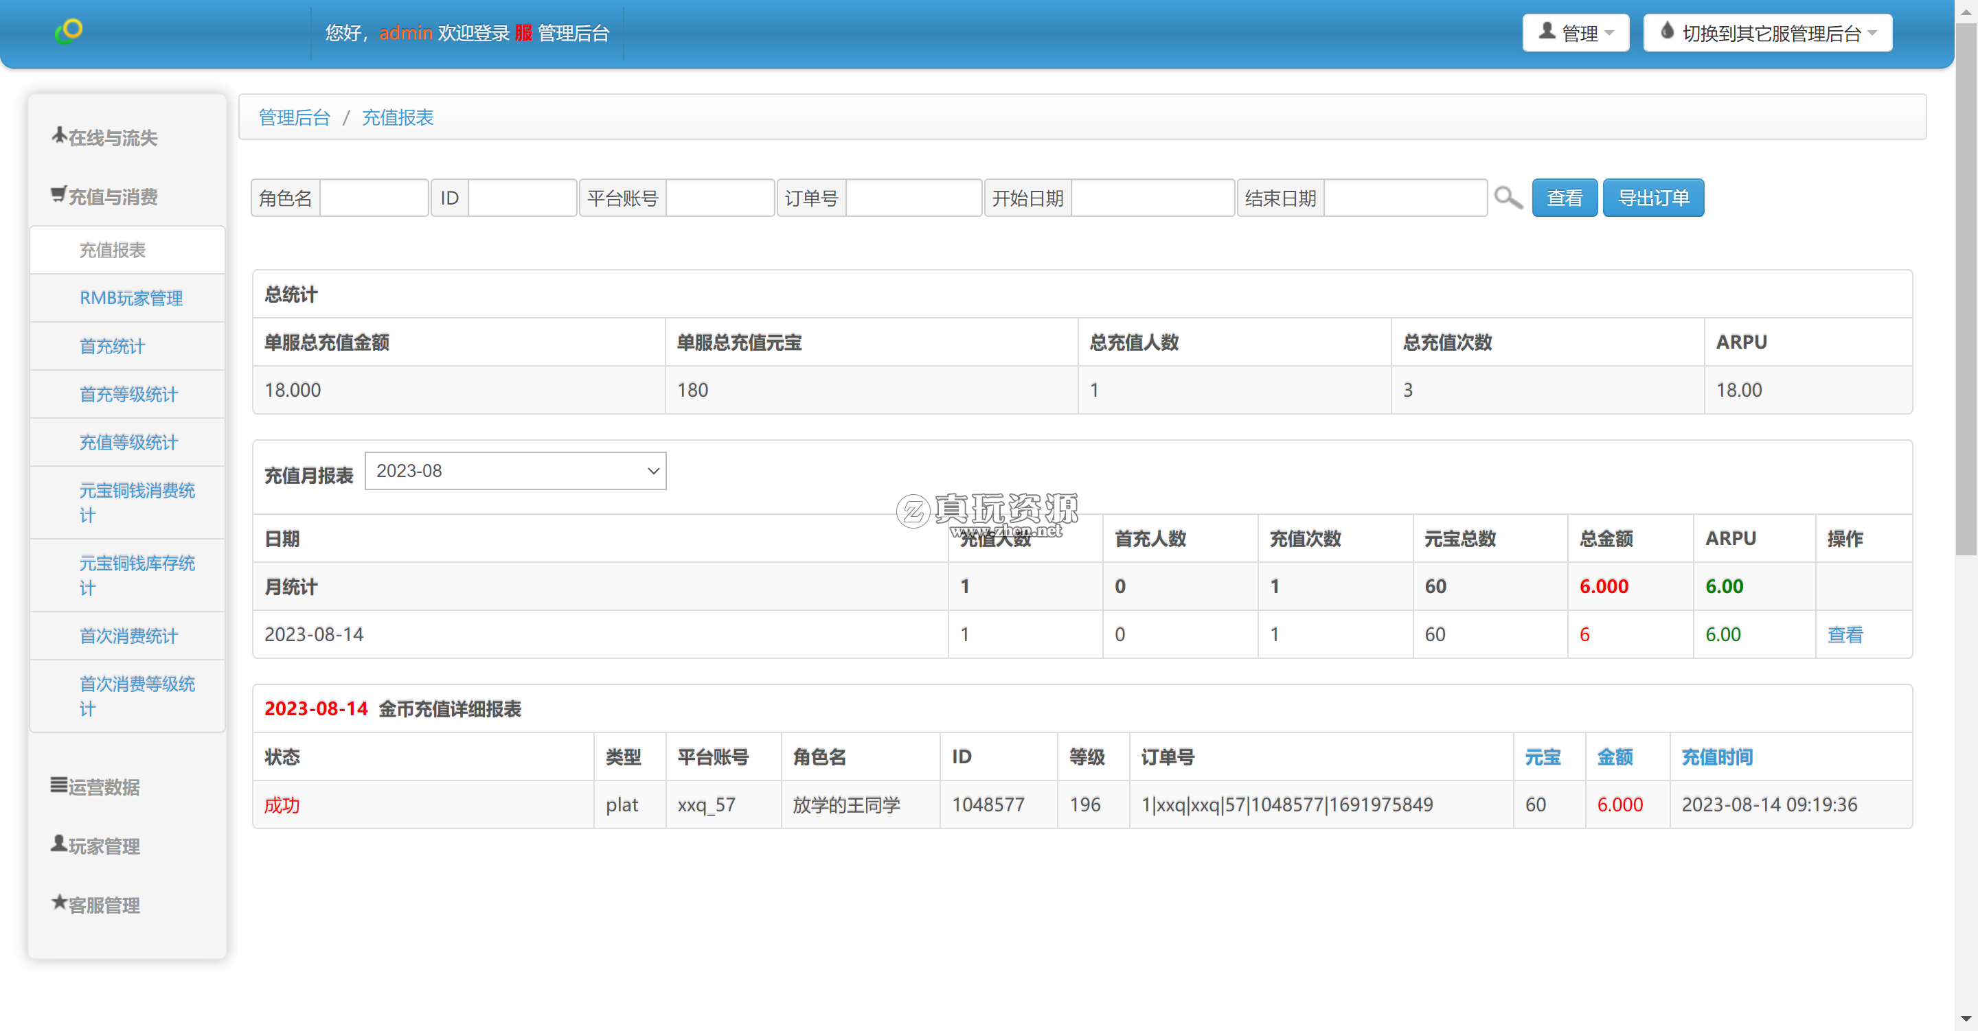Focus the 平台账号 input field
This screenshot has height=1031, width=1978.
click(x=720, y=198)
